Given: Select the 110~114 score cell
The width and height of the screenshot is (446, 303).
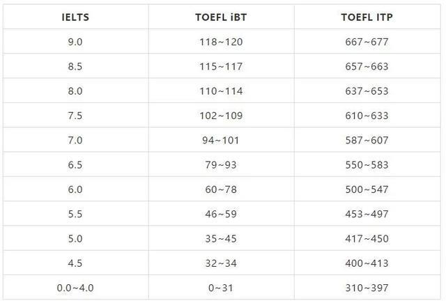Looking at the screenshot, I should [x=220, y=91].
